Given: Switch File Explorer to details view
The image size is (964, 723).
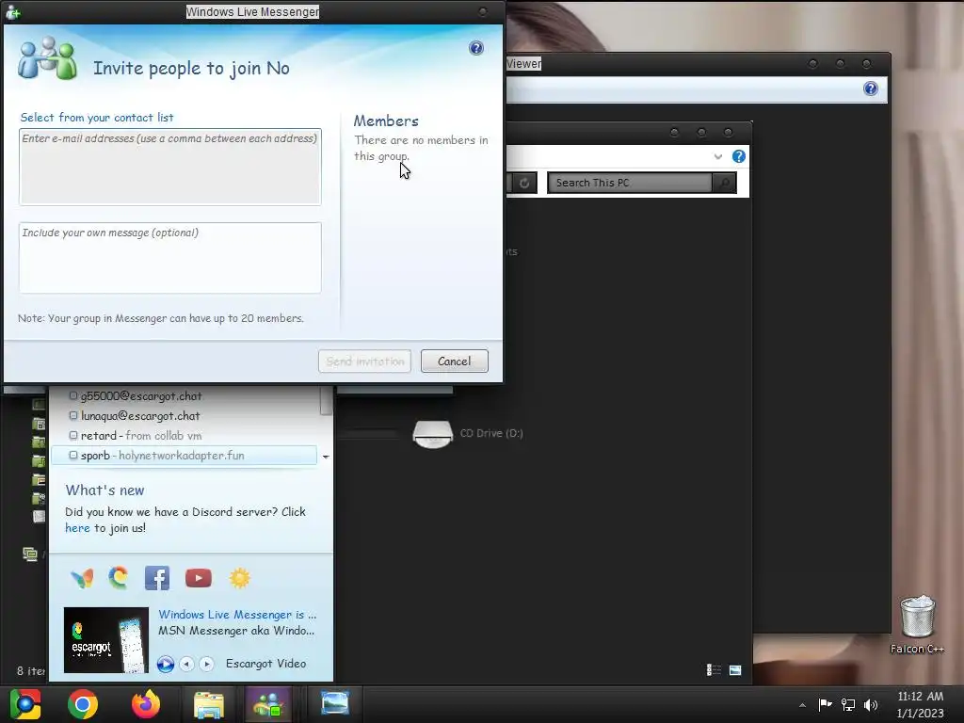Looking at the screenshot, I should click(x=714, y=669).
